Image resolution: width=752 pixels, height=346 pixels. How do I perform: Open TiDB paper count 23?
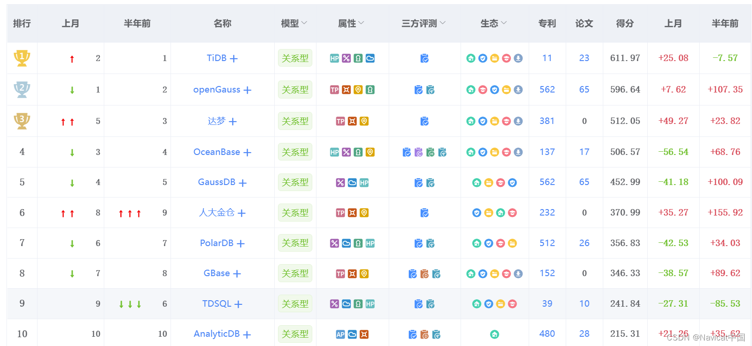[x=584, y=58]
